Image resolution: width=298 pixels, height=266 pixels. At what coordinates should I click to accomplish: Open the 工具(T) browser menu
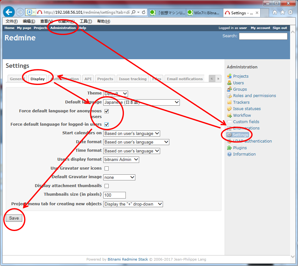point(86,21)
